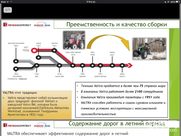Click the 1950 Volvo BM timeline node

click(59, 65)
